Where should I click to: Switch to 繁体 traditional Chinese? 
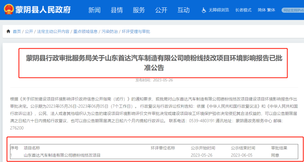pos(271,10)
